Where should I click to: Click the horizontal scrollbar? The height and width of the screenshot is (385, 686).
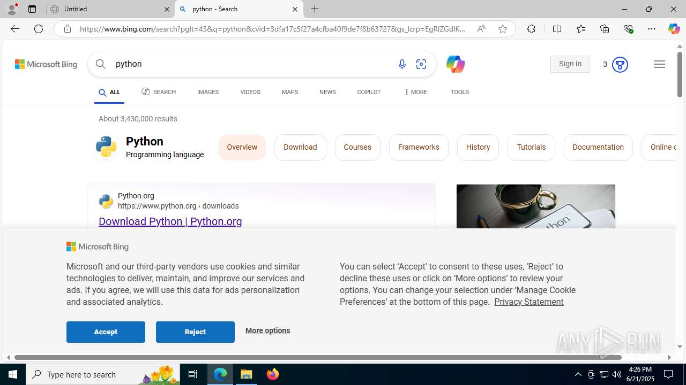click(318, 357)
